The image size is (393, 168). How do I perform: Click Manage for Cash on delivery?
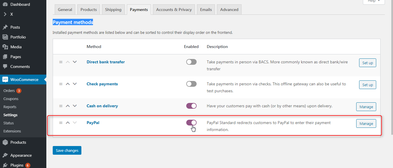(366, 107)
